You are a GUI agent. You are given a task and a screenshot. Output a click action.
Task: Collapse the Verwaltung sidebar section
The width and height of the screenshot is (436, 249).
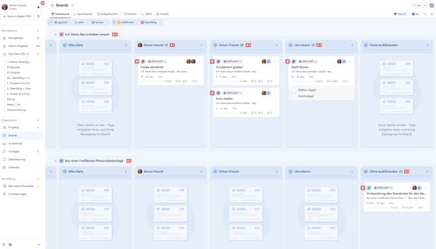pos(38,179)
